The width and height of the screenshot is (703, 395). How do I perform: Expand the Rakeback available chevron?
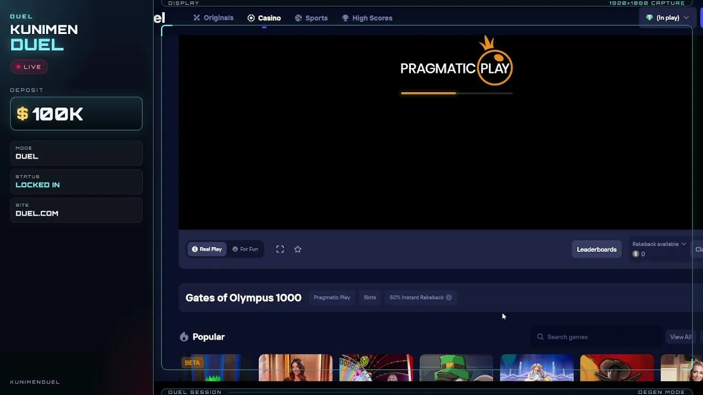683,244
